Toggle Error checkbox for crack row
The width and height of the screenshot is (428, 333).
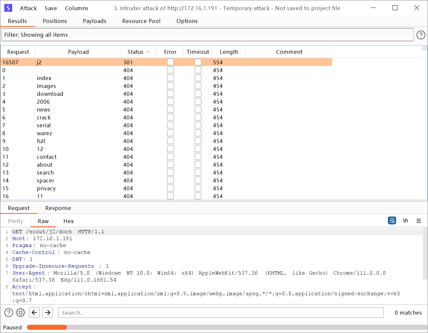click(170, 117)
